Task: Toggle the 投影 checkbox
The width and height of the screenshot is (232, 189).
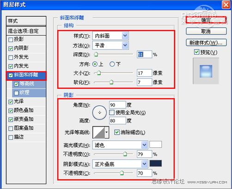Action: 11,40
